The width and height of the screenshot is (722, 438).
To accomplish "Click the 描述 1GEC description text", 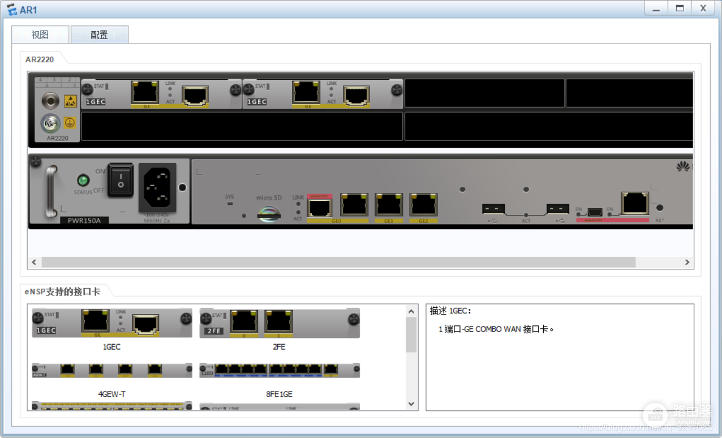I will (450, 311).
